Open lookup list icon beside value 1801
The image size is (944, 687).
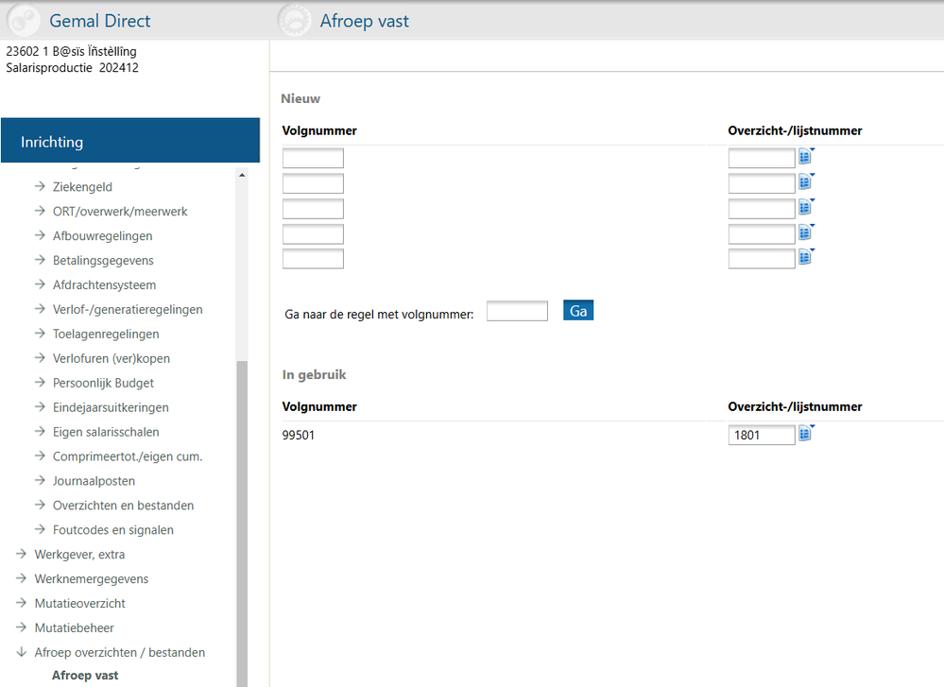(806, 434)
